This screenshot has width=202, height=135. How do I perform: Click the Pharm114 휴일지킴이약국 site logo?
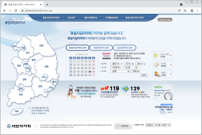15,22
